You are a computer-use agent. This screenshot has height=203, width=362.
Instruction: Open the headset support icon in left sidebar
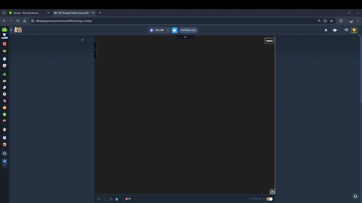[4, 153]
